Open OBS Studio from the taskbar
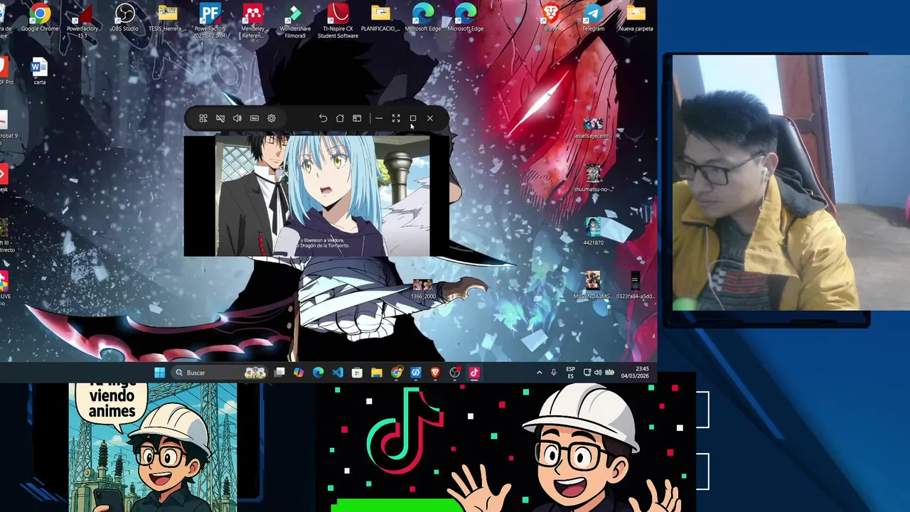This screenshot has width=910, height=512. [x=455, y=373]
